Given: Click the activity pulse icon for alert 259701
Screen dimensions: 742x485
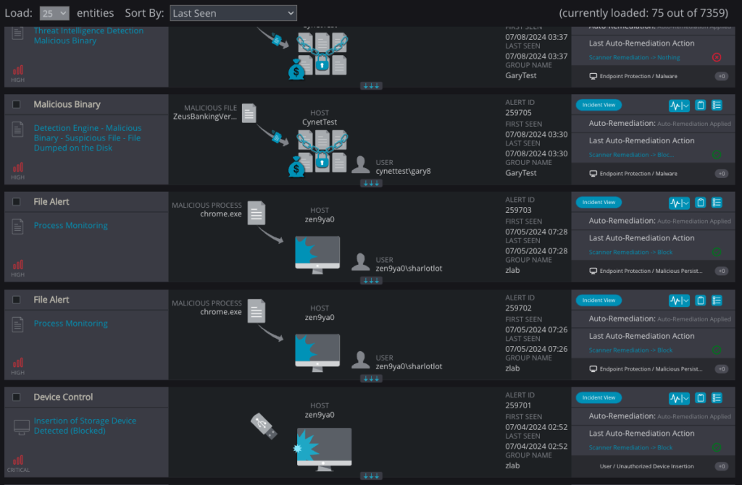Looking at the screenshot, I should (x=679, y=398).
